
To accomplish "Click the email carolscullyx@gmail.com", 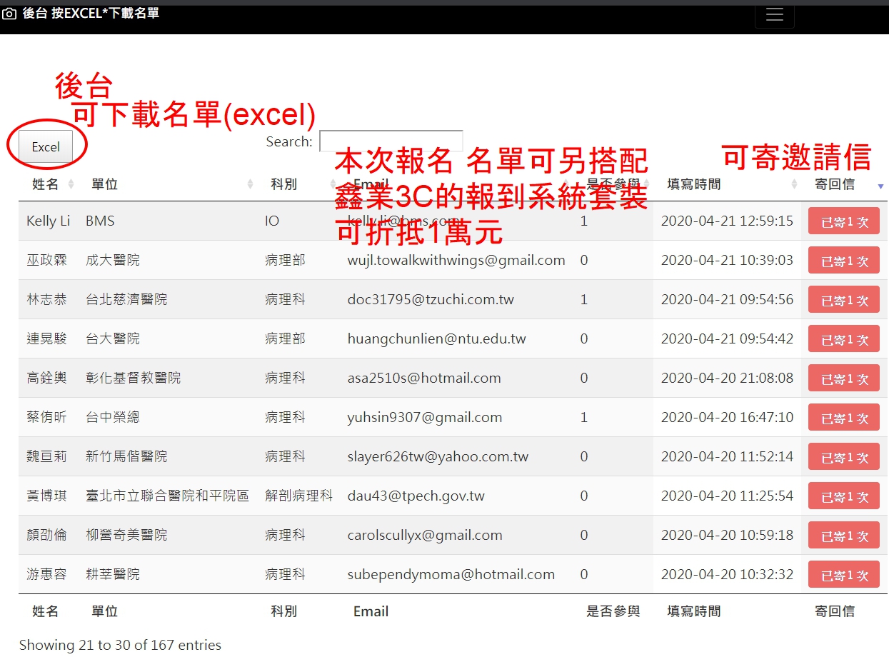I will 425,535.
